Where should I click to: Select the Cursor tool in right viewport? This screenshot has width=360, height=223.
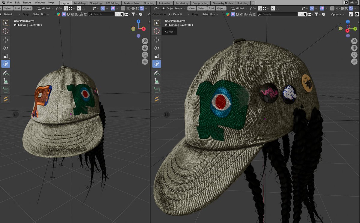[157, 31]
